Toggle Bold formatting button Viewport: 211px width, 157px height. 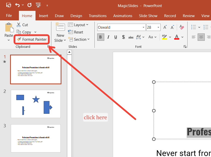[100, 37]
